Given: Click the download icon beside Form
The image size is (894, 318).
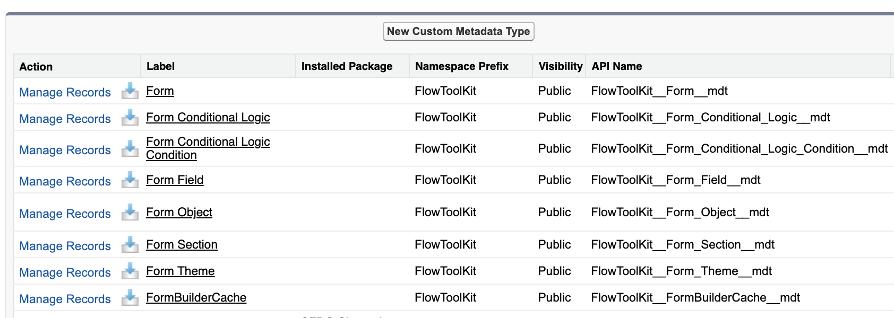Looking at the screenshot, I should (x=129, y=91).
